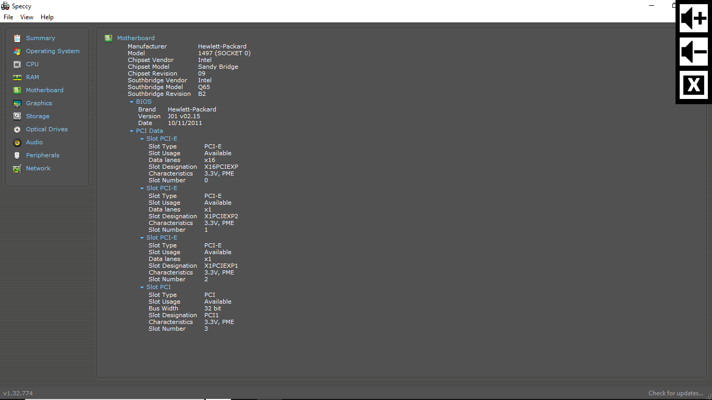Collapse the BIOS section
Screen dimensions: 712x400
coord(132,102)
